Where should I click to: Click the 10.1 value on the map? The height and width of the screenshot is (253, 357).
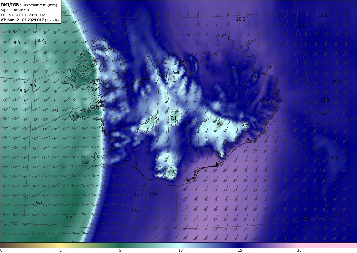click(222, 155)
